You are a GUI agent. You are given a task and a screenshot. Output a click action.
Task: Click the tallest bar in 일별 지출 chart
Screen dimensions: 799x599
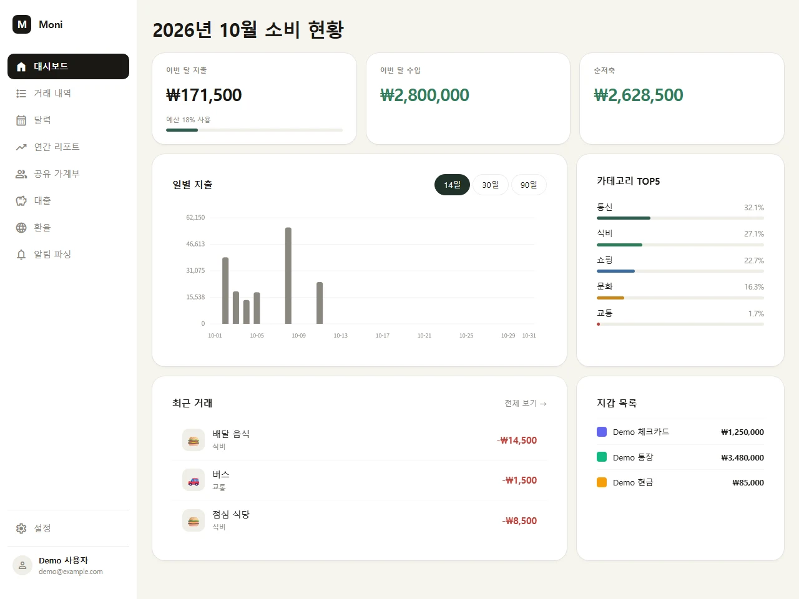click(288, 276)
